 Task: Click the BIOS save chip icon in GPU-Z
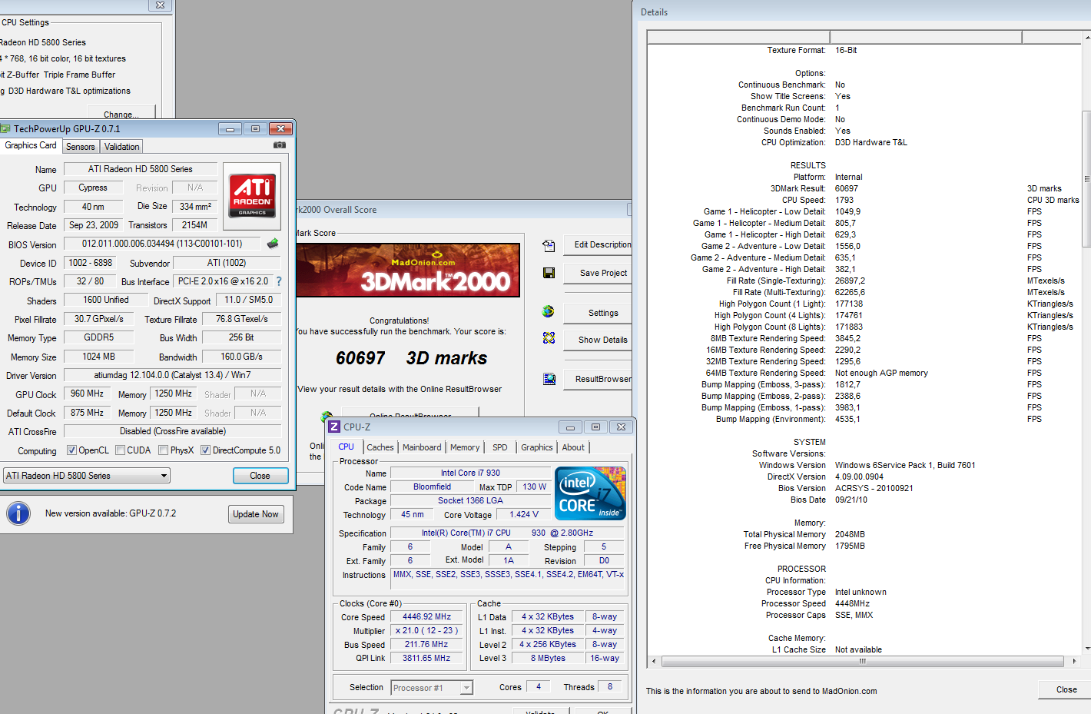tap(273, 244)
